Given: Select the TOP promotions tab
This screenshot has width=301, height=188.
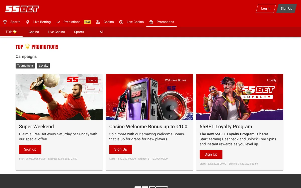Looking at the screenshot, I should coord(11,32).
